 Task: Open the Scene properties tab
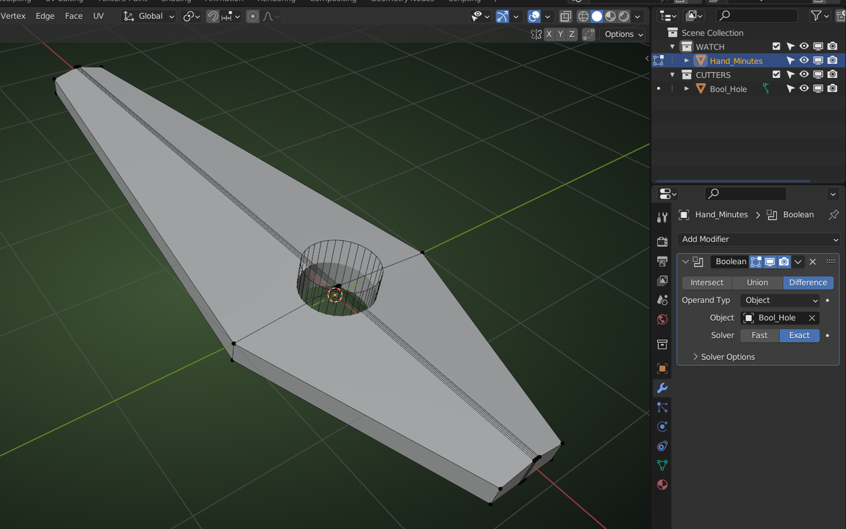(x=662, y=300)
